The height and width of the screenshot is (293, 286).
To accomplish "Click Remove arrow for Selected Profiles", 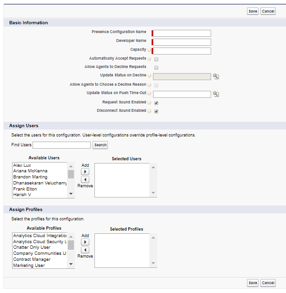I will [85, 250].
